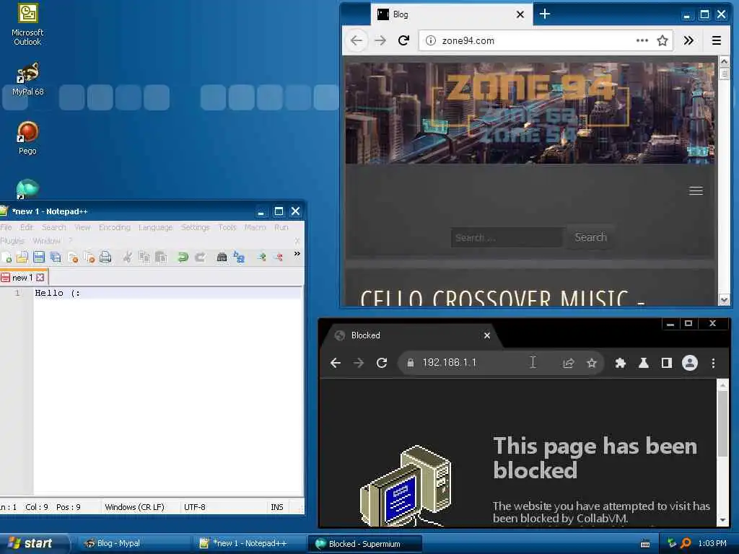Click the Replace icon in Notepad++ toolbar
This screenshot has width=739, height=554.
pos(239,257)
